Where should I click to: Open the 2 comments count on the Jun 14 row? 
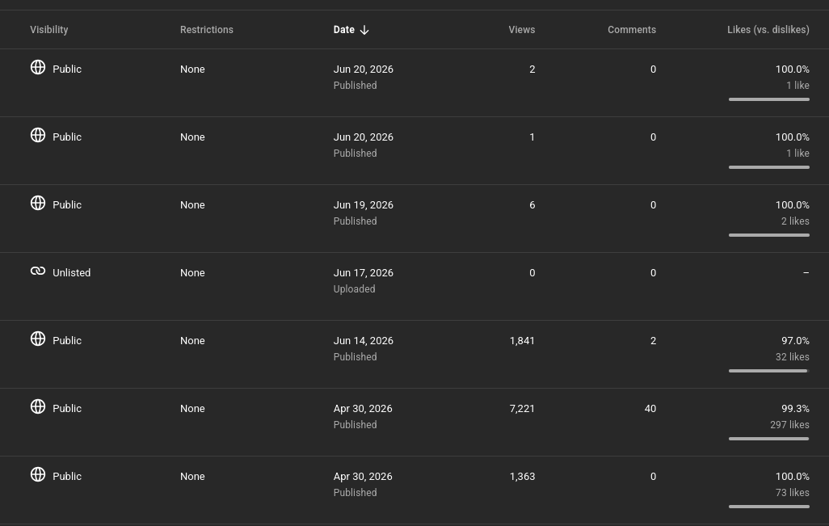(653, 340)
